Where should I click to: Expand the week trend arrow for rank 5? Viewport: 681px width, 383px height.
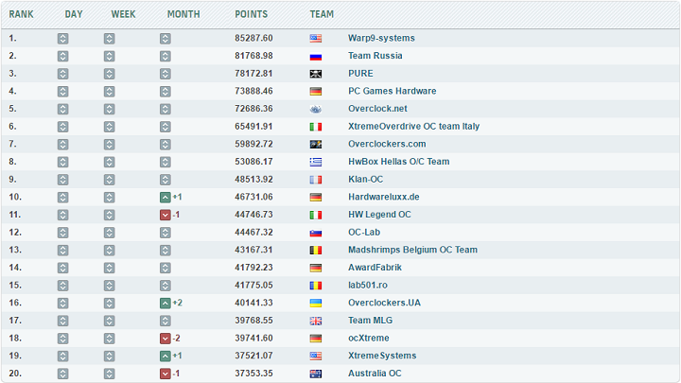pos(110,109)
